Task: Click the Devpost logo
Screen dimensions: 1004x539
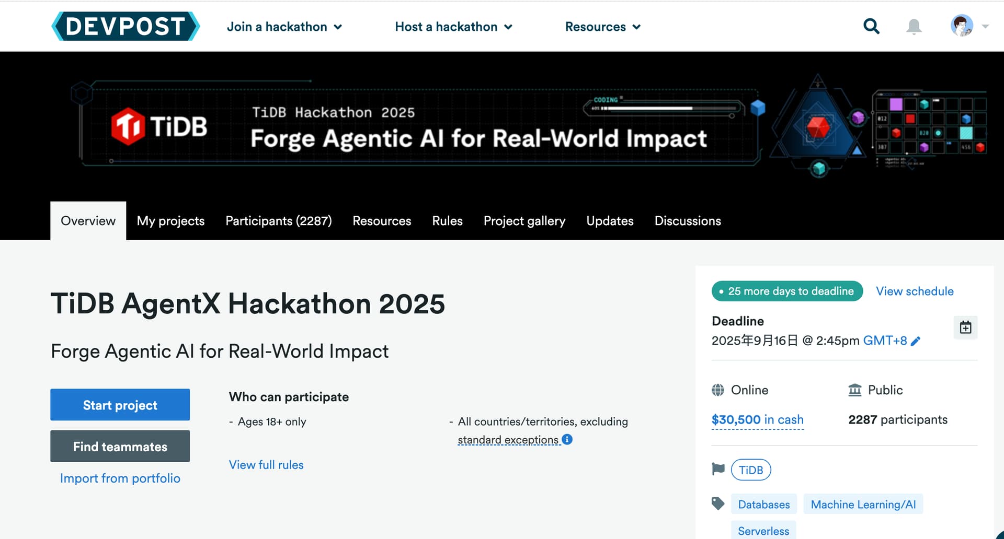Action: (125, 26)
